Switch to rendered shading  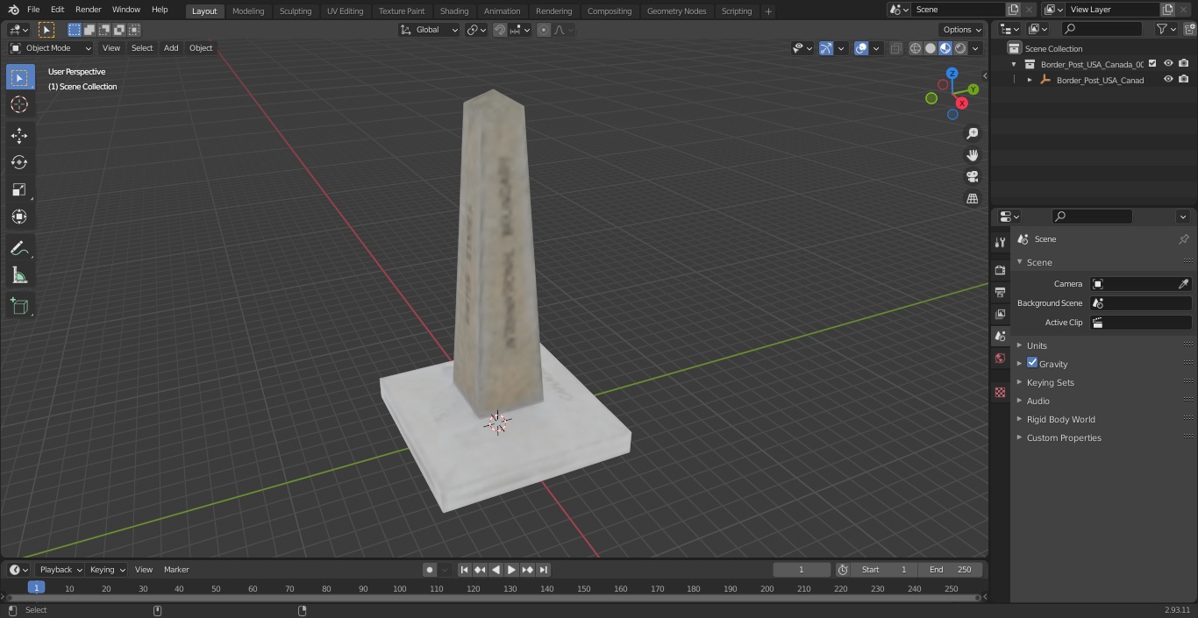(960, 48)
